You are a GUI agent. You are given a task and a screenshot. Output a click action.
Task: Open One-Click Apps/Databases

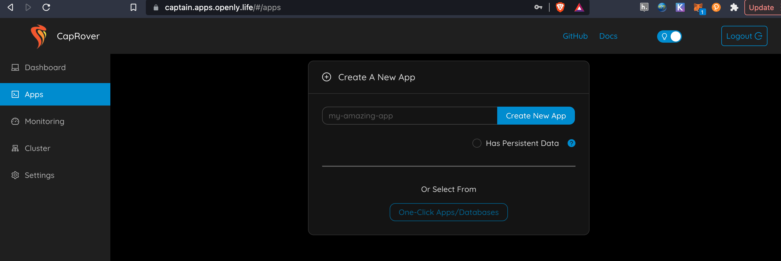pyautogui.click(x=448, y=212)
